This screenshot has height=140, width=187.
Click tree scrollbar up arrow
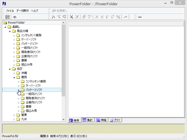point(63,23)
